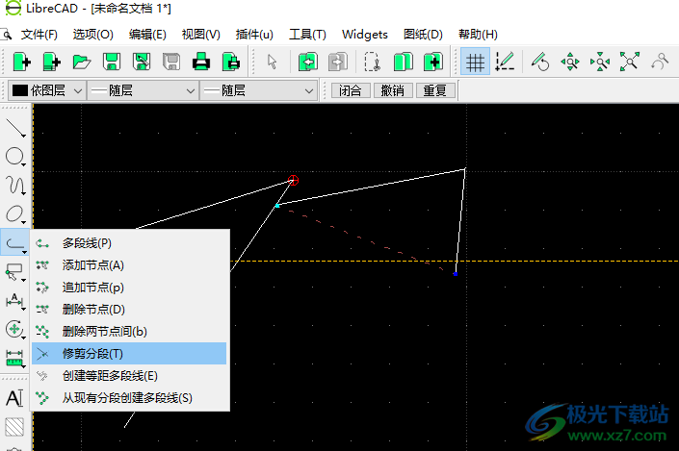Screen dimensions: 679x451
Task: Open the 编辑(E) menu
Action: pyautogui.click(x=147, y=35)
